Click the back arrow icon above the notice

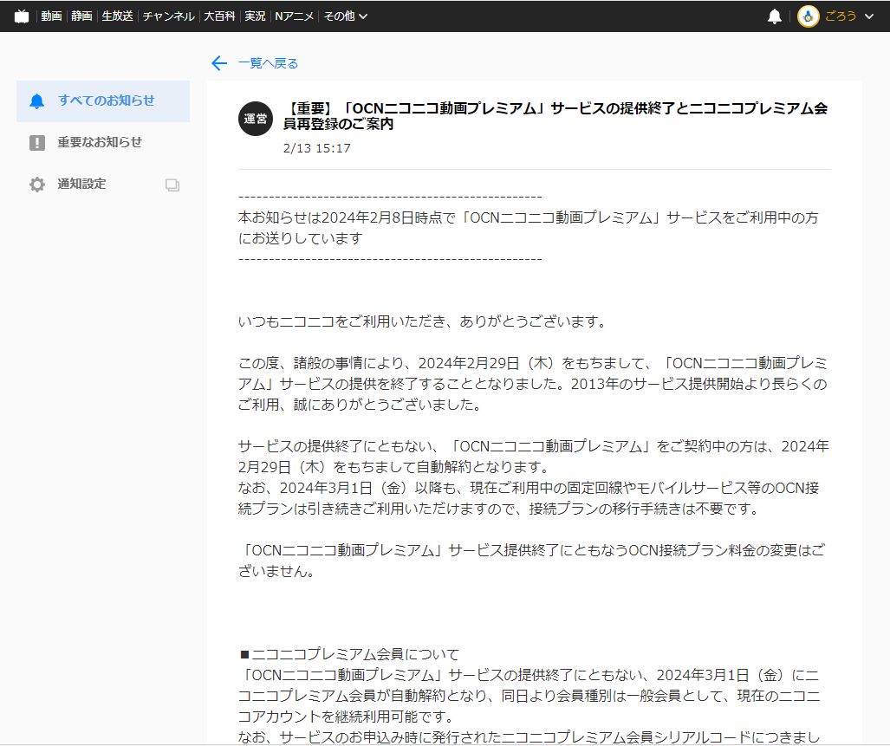tap(219, 63)
